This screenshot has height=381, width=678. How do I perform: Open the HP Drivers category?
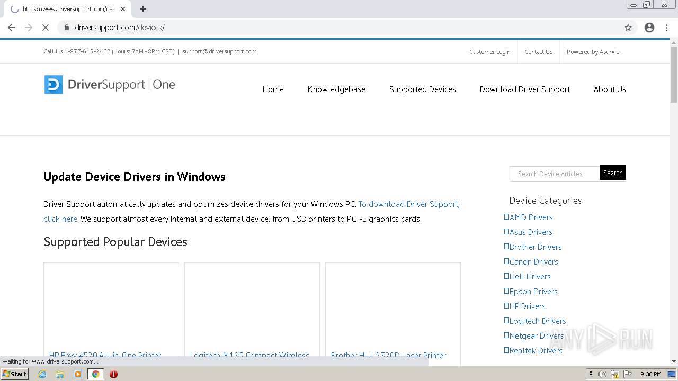527,306
